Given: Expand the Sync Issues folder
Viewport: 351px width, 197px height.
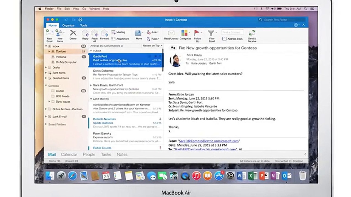Looking at the screenshot, I should coord(49,102).
